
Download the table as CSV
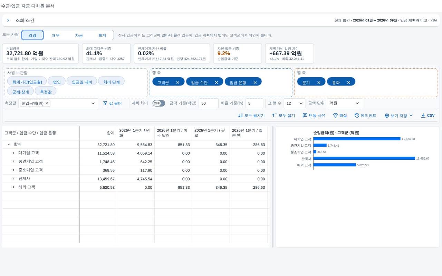click(427, 116)
